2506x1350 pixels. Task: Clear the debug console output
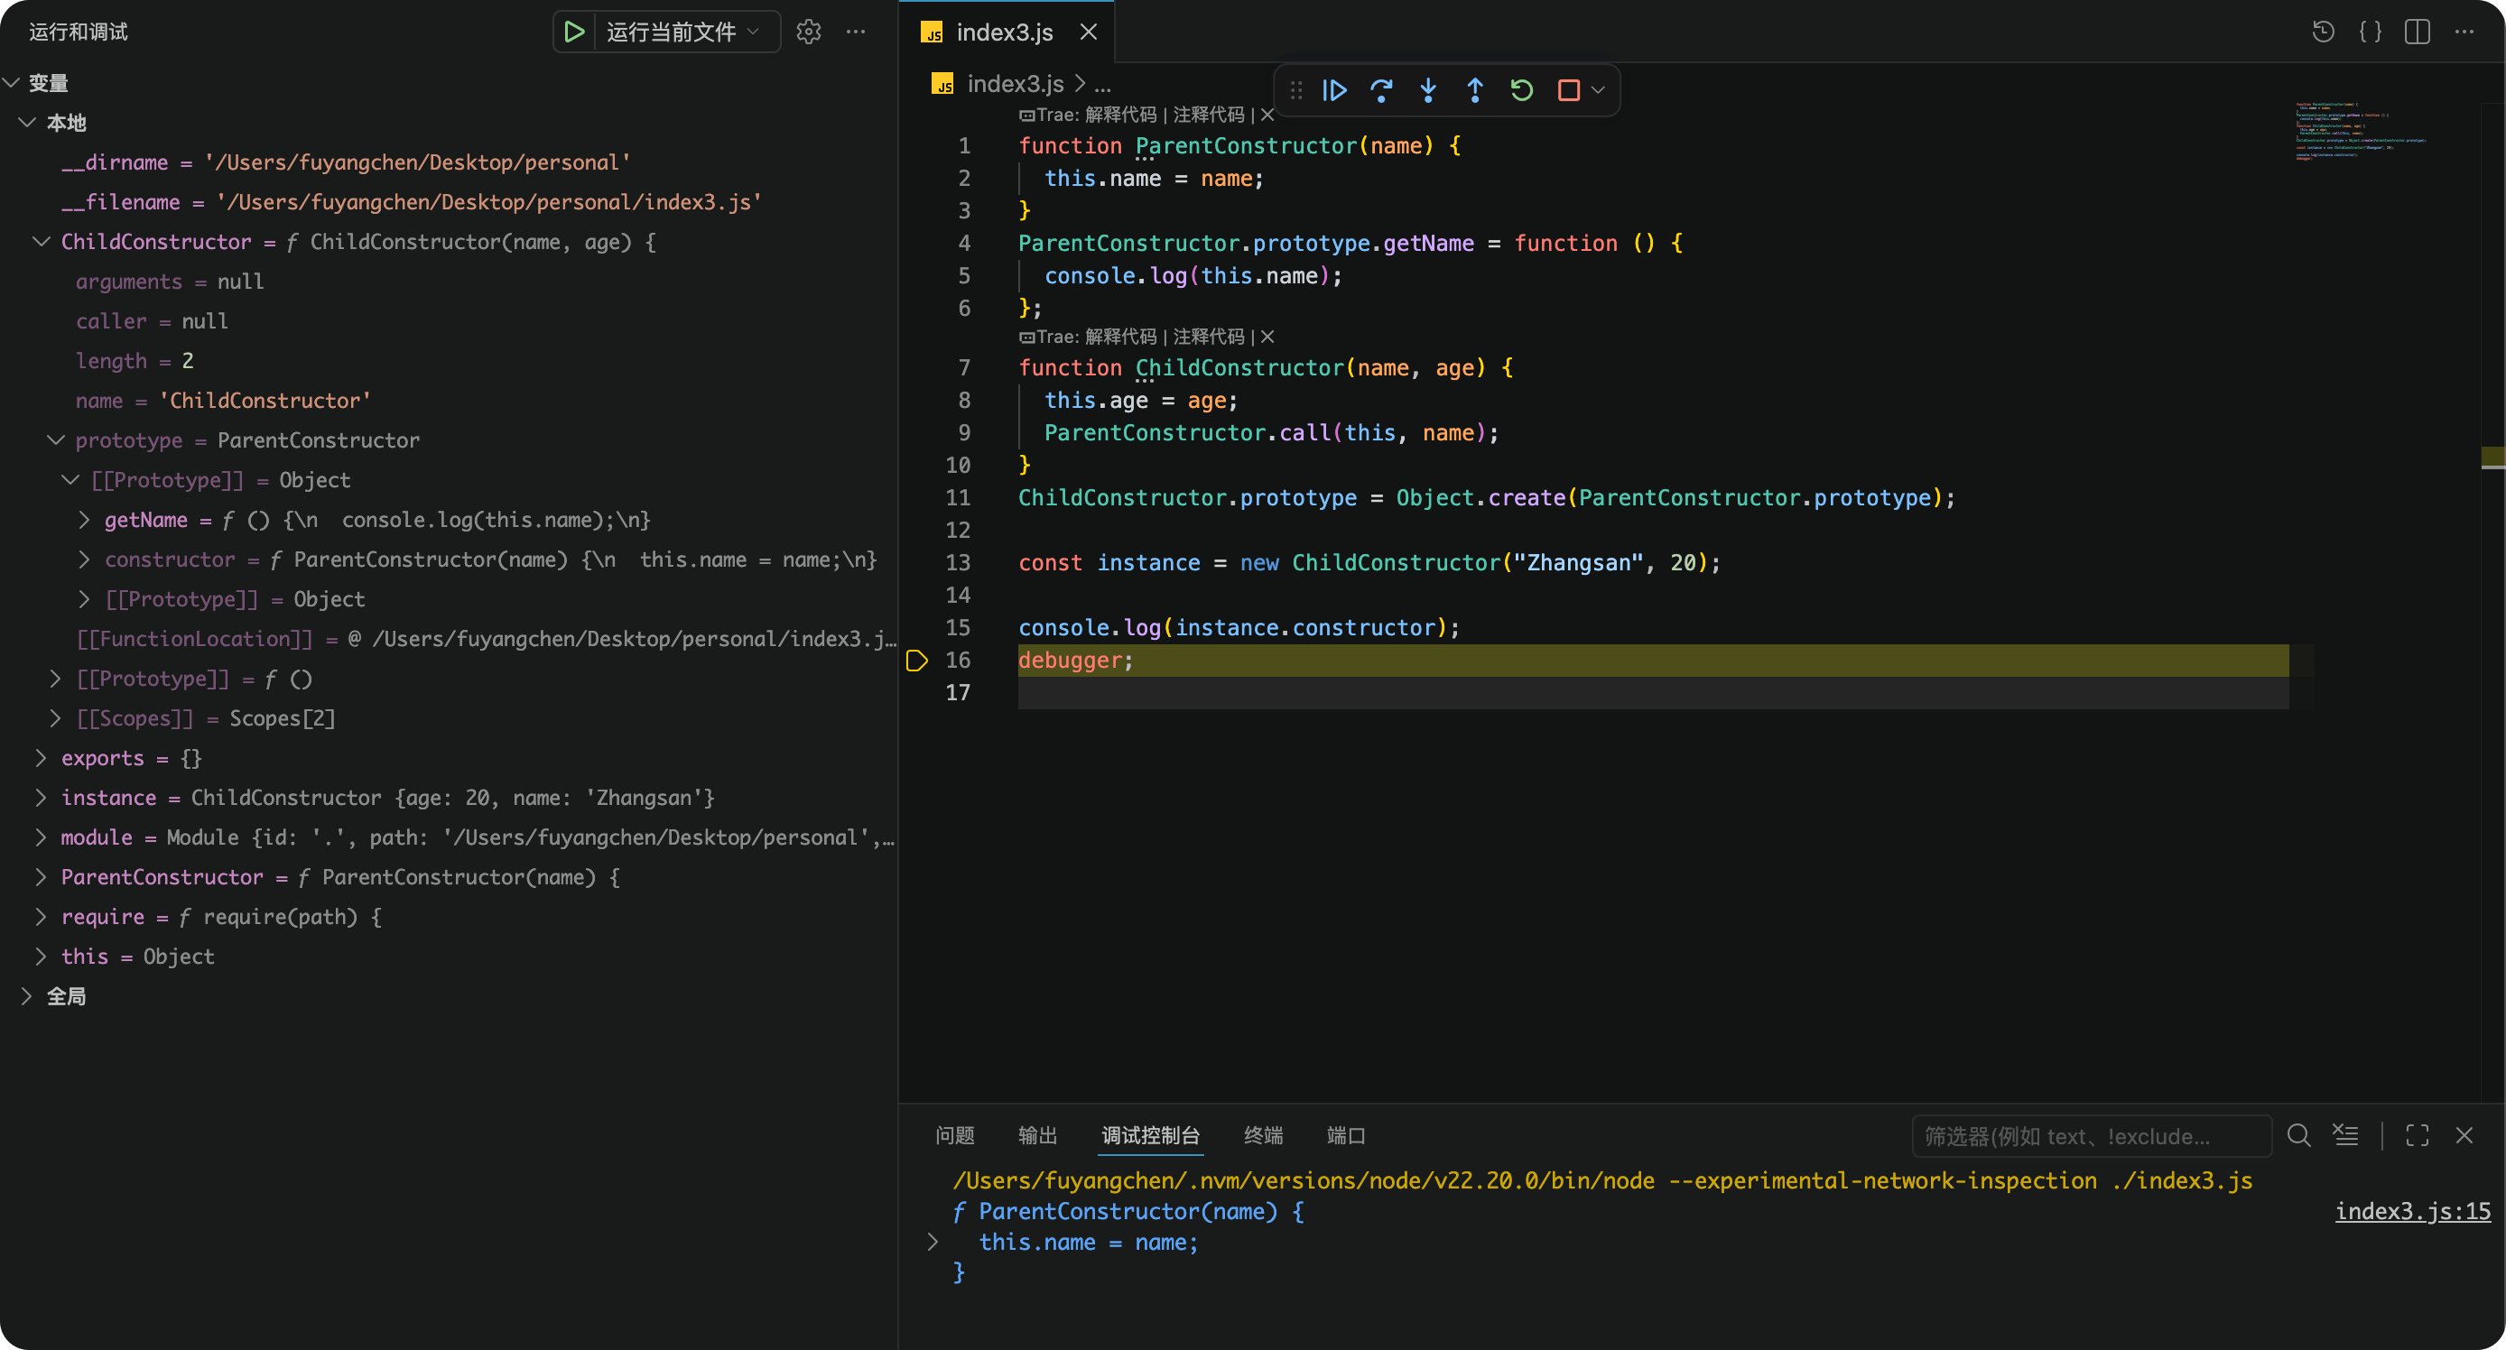[2345, 1135]
